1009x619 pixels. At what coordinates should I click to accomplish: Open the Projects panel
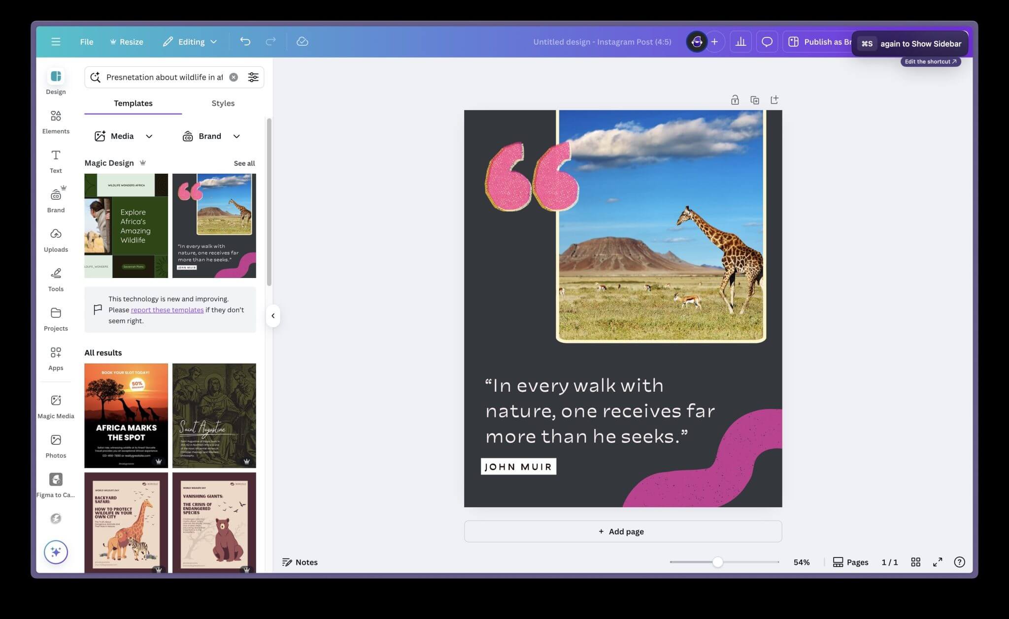(x=56, y=317)
